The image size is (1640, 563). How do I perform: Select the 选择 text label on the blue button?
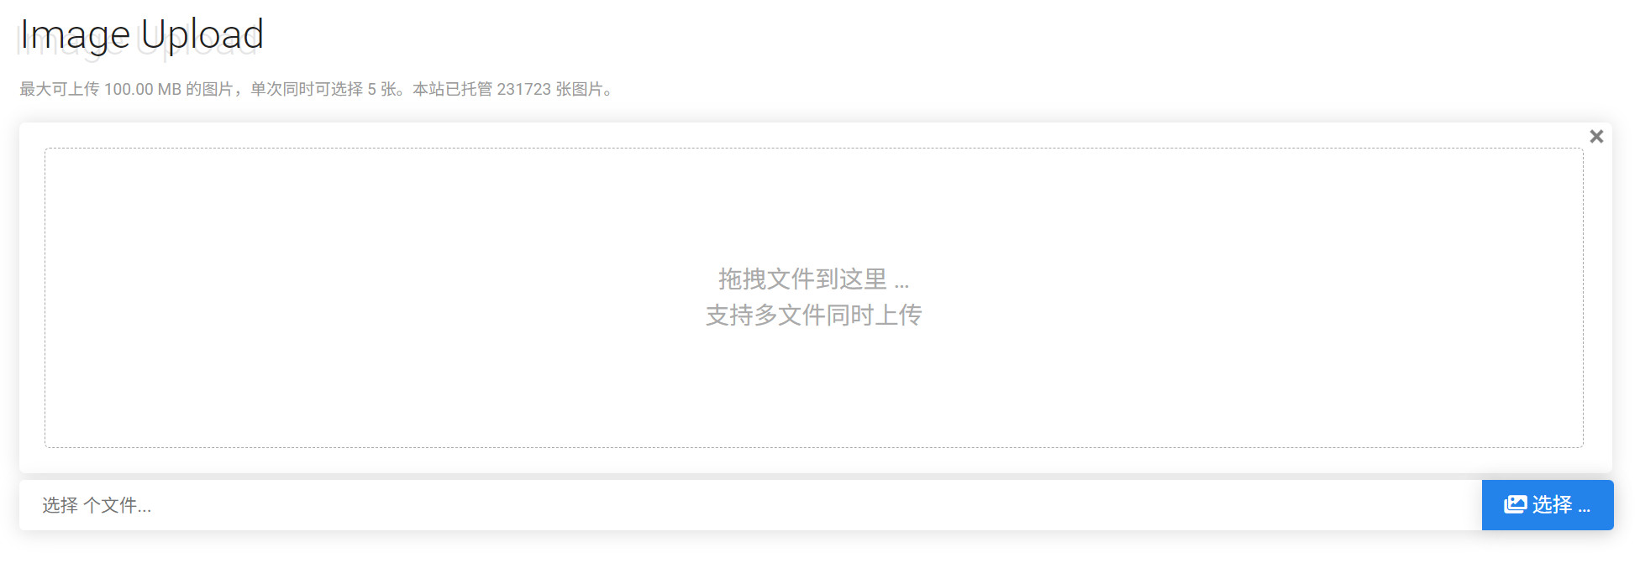[1552, 504]
